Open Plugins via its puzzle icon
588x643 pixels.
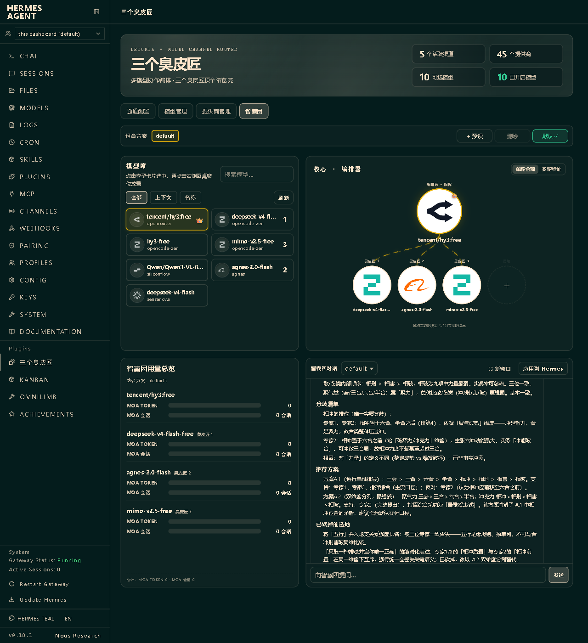[12, 177]
